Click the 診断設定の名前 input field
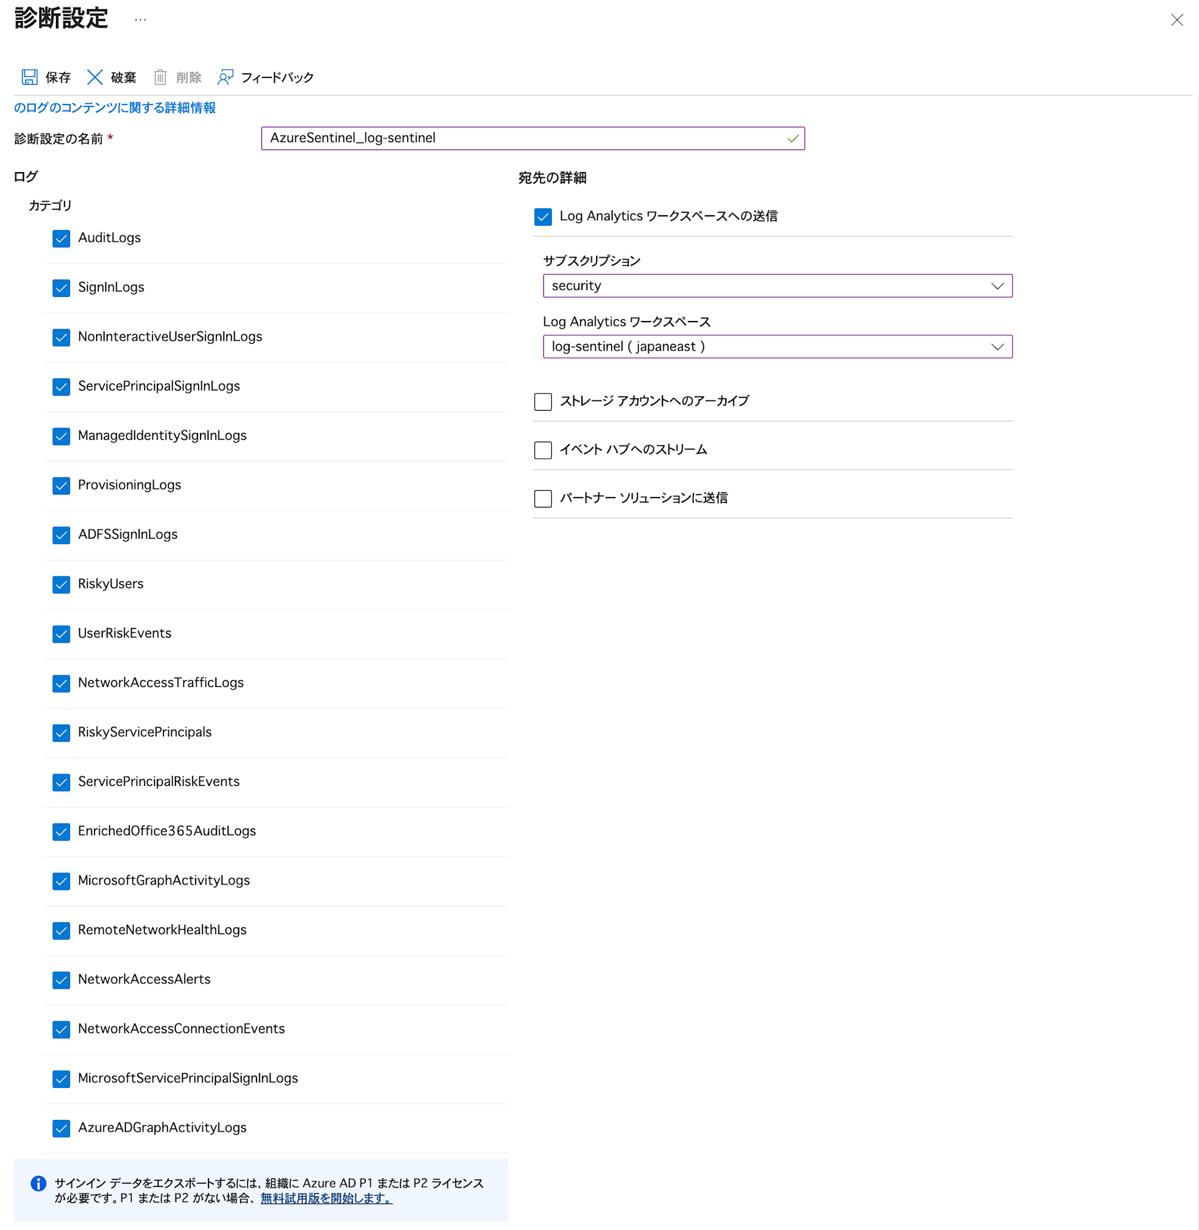The height and width of the screenshot is (1230, 1199). pos(533,138)
